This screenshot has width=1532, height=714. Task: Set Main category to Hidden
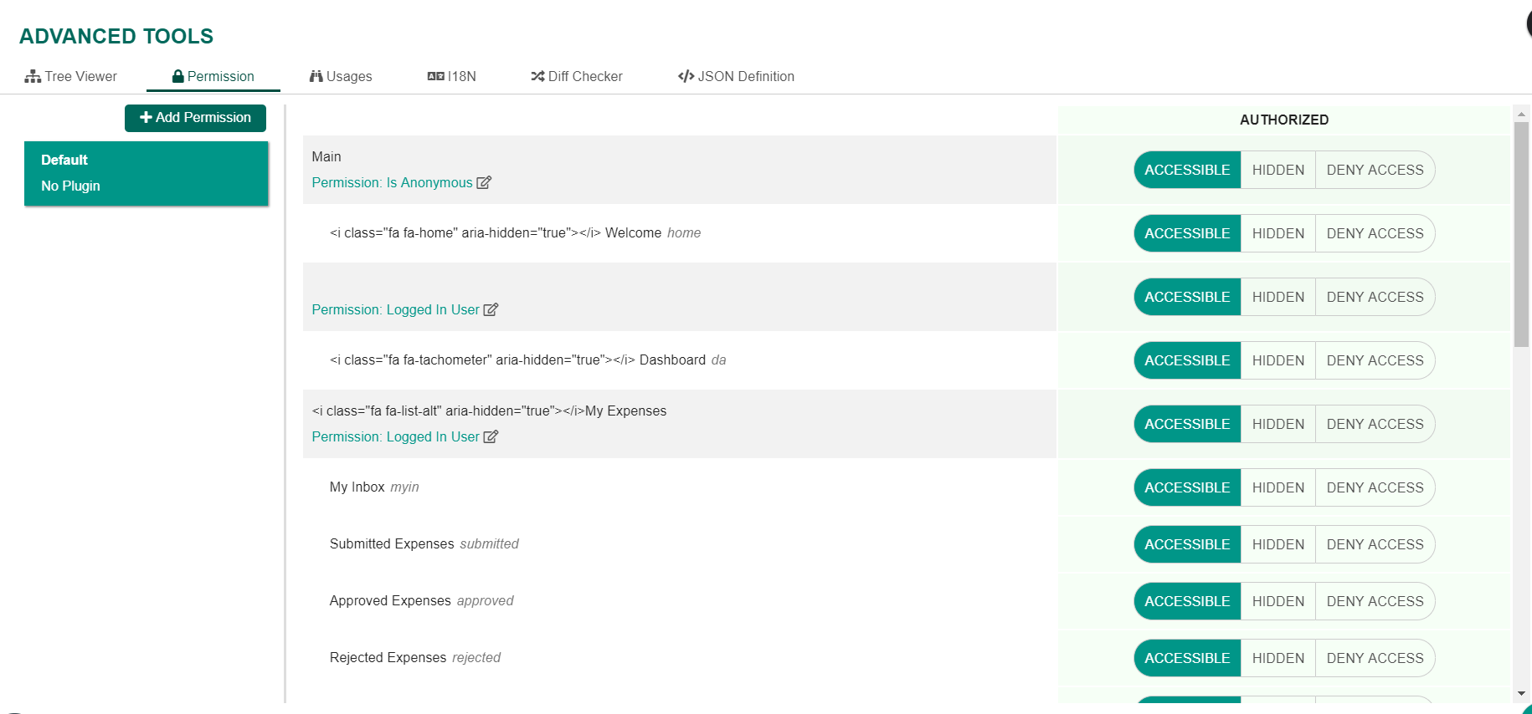point(1278,170)
